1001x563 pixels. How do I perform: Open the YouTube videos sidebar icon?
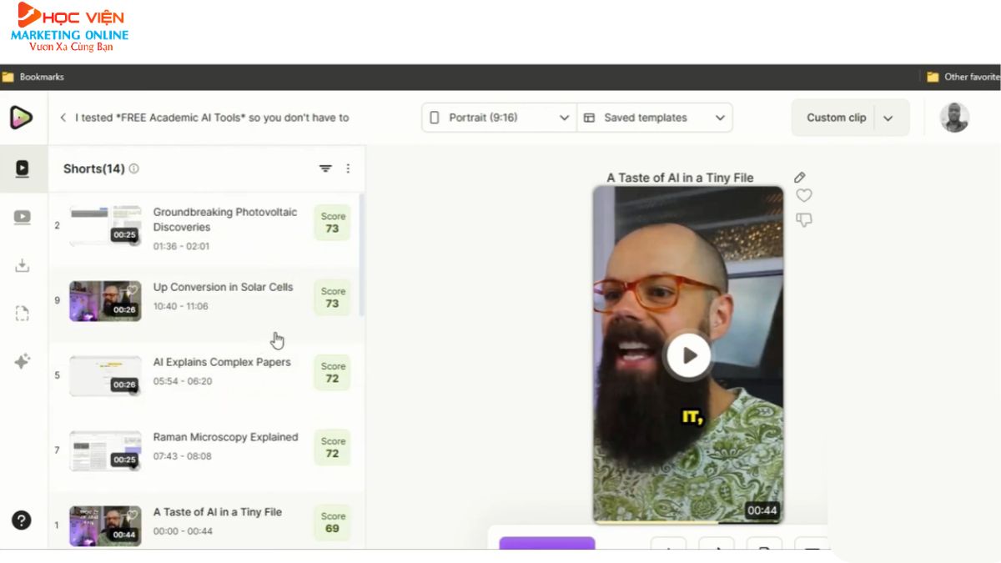click(x=23, y=218)
